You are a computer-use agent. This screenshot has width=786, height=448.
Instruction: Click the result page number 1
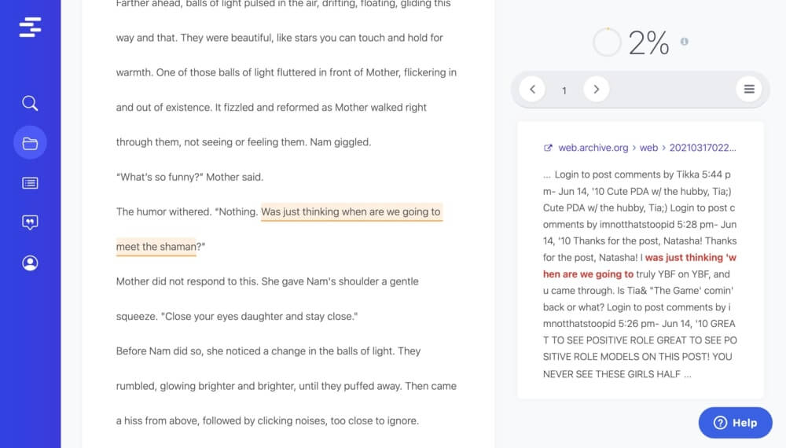564,90
